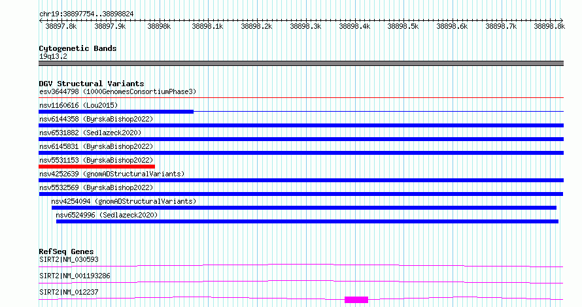The height and width of the screenshot is (307, 582).
Task: Click the Cytogenetic Bands track title
Action: [x=78, y=48]
